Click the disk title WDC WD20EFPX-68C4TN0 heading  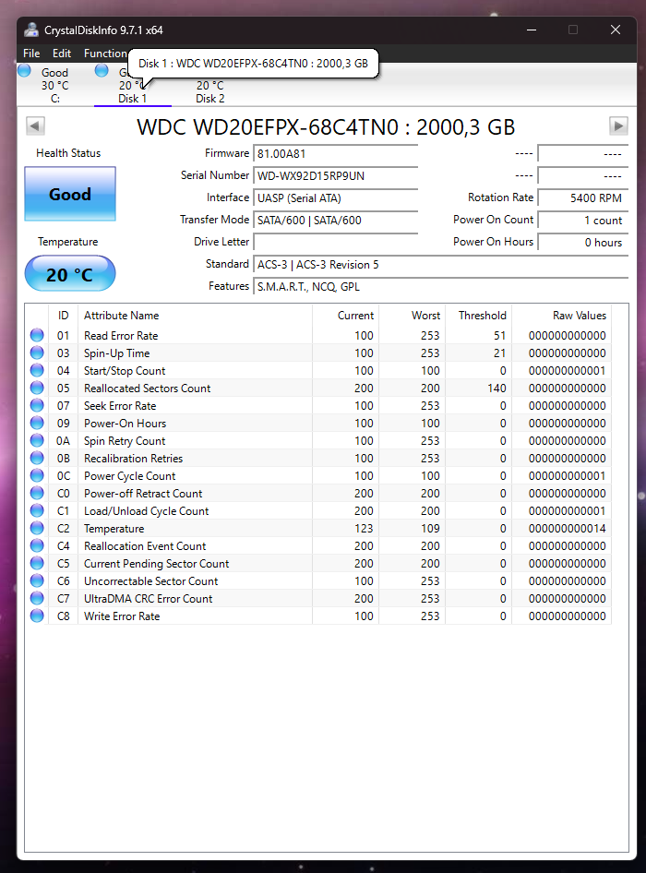326,127
